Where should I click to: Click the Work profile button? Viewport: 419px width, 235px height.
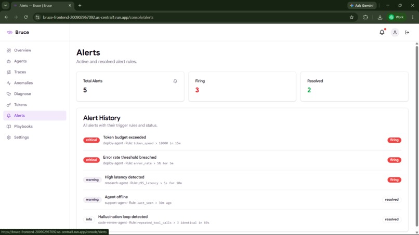396,17
